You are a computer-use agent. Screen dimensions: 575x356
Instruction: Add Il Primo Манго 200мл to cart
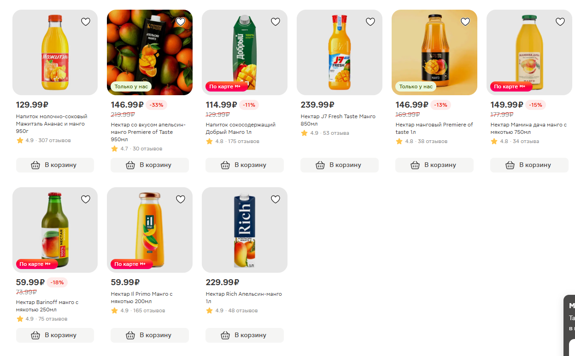(x=150, y=335)
